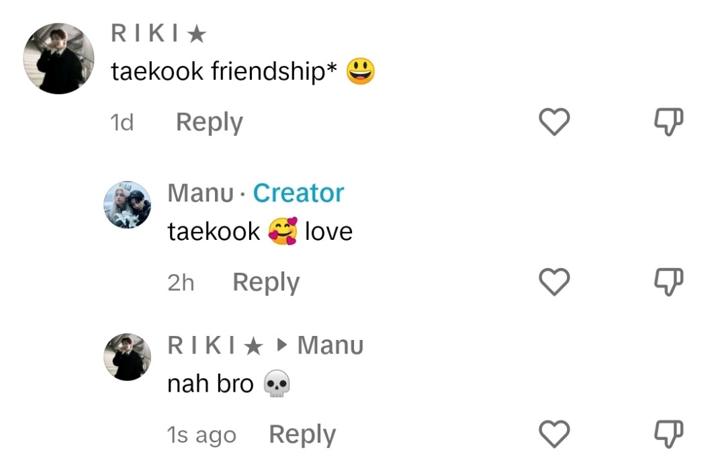Viewport: 712px width, 473px height.
Task: Dislike Manu's "taekook love" reply
Action: coord(668,282)
